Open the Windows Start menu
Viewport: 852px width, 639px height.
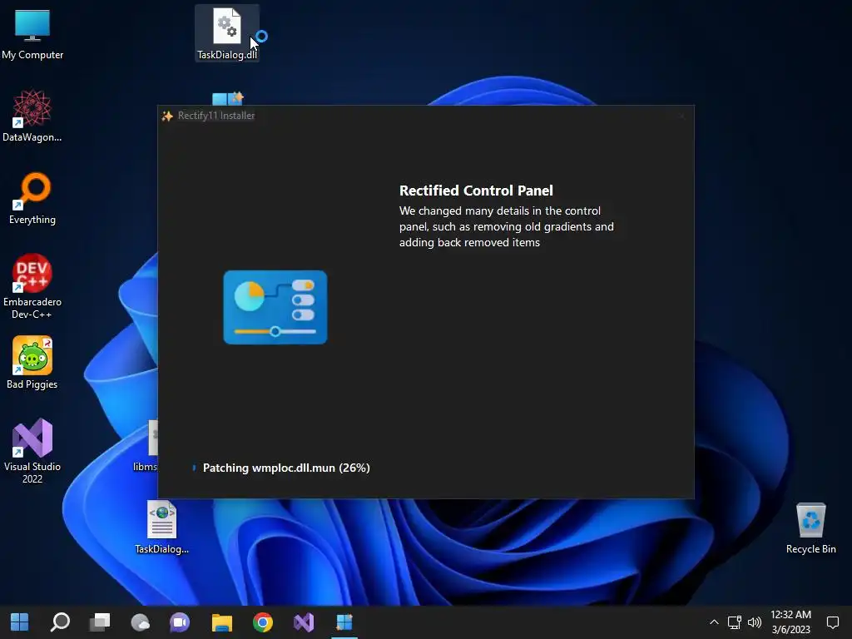pyautogui.click(x=20, y=622)
